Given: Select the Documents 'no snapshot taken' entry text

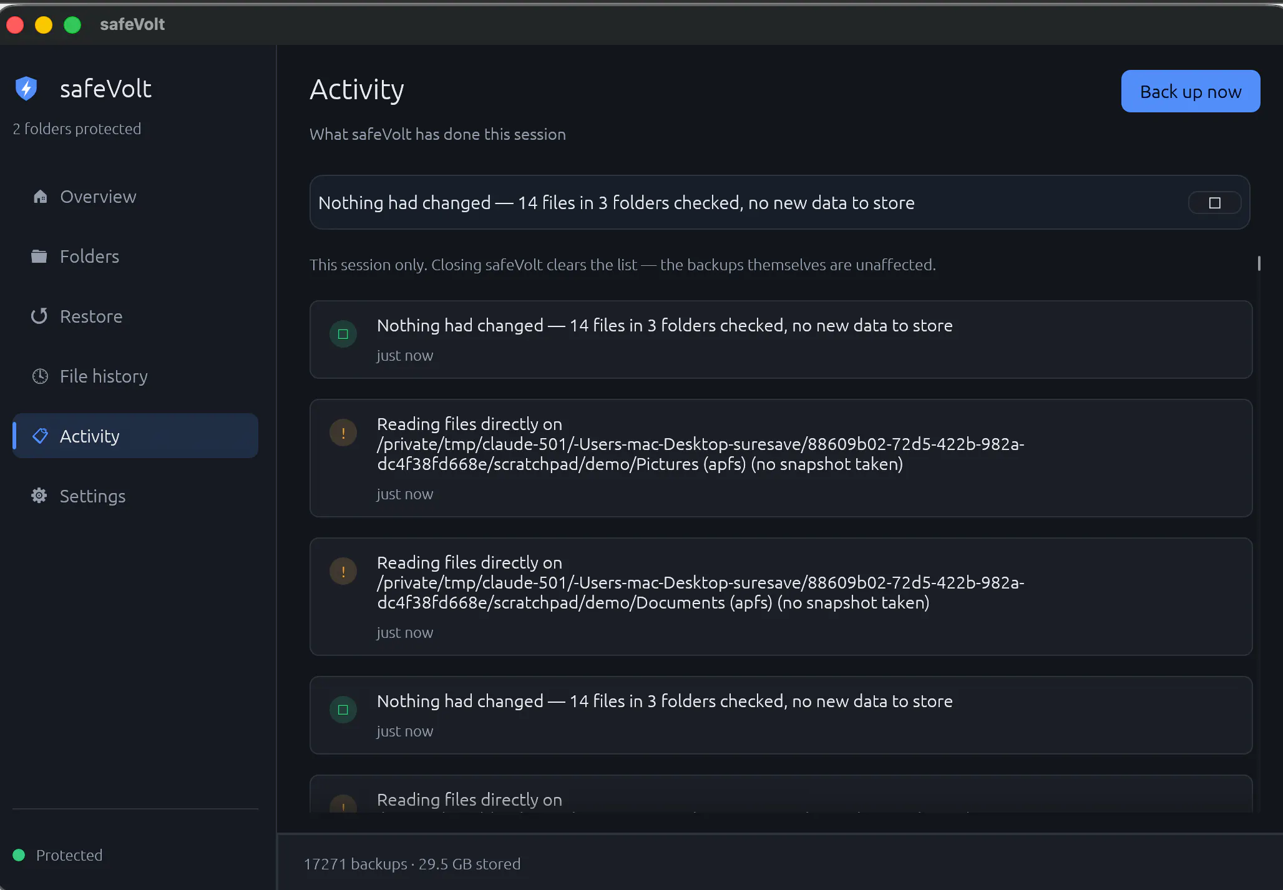Looking at the screenshot, I should pyautogui.click(x=700, y=582).
